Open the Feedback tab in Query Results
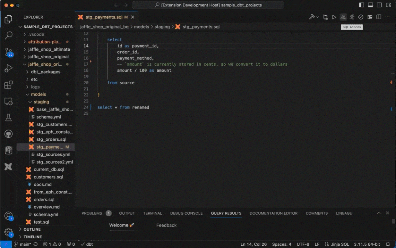This screenshot has height=248, width=396. pyautogui.click(x=166, y=225)
